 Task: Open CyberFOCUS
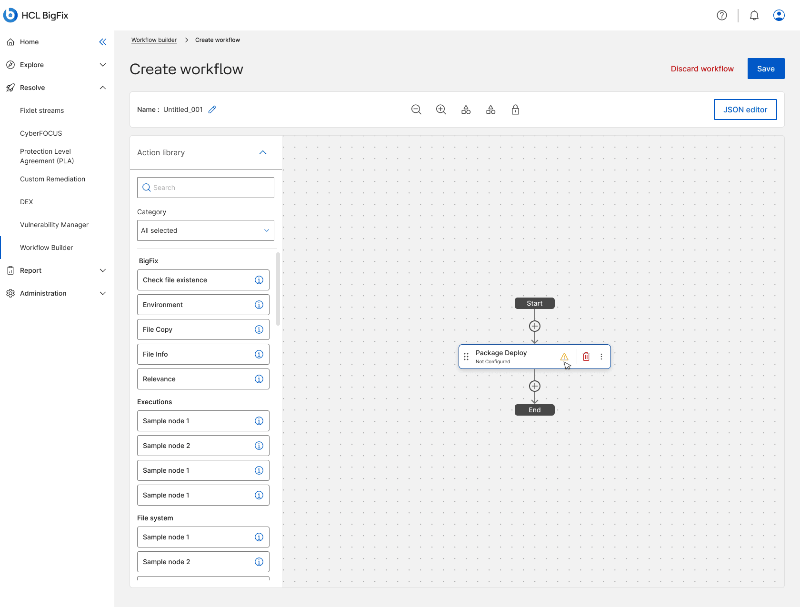pos(41,133)
